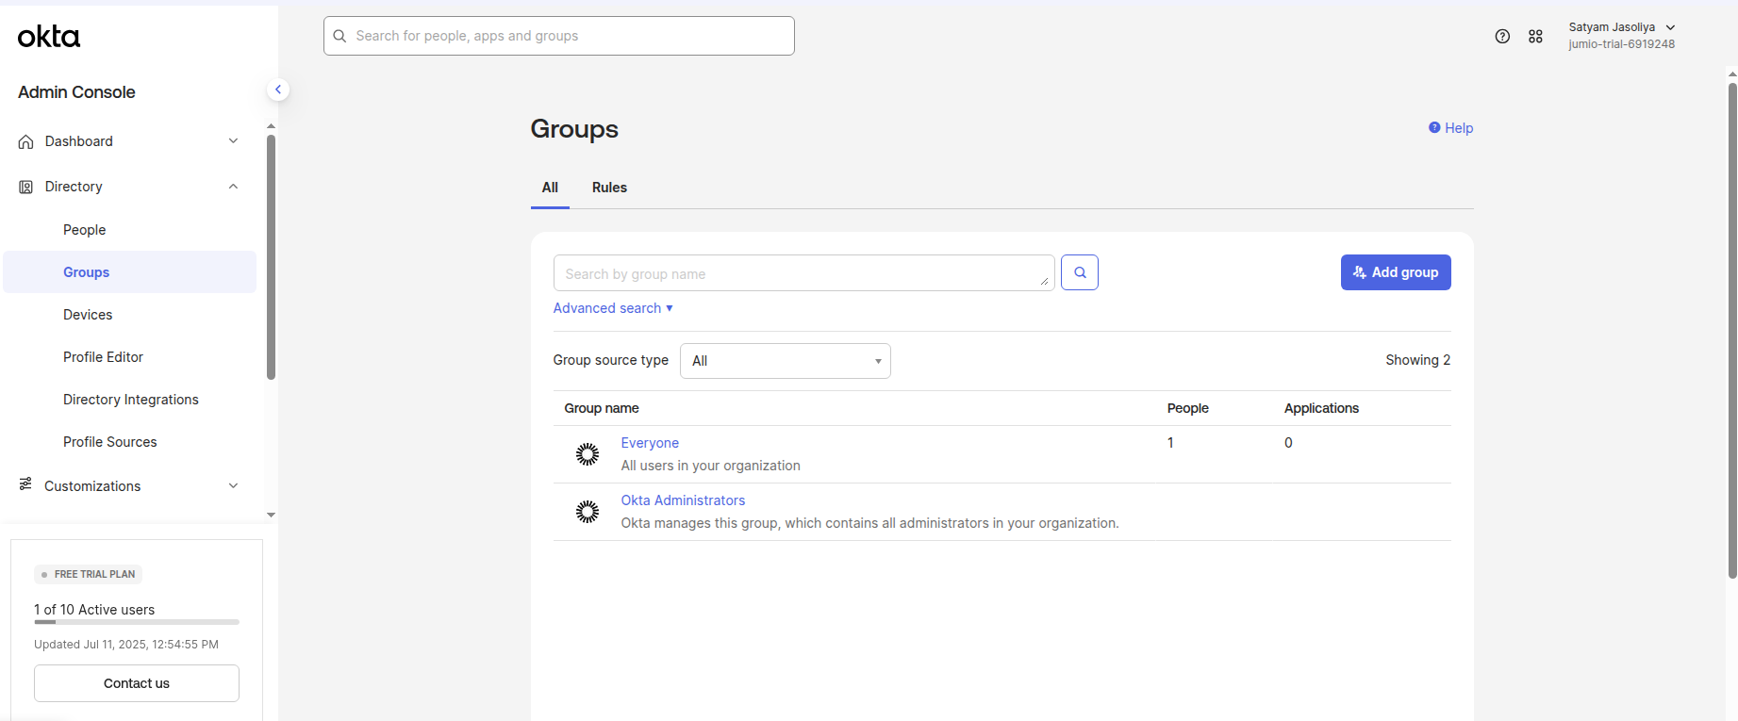Image resolution: width=1738 pixels, height=721 pixels.
Task: Click the group search magnifier button
Action: coord(1079,272)
